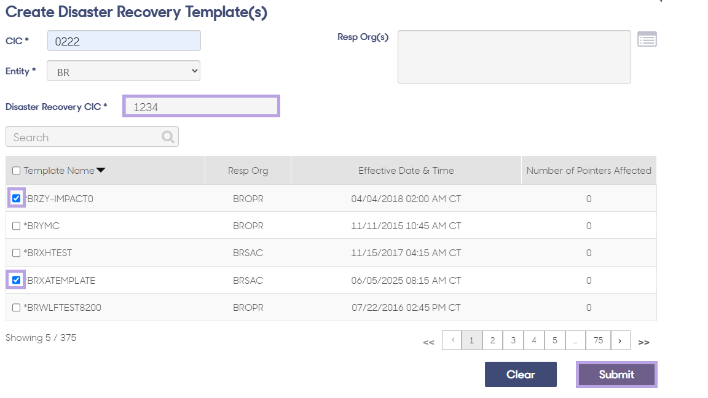Go to the previous page chevron
This screenshot has width=708, height=398.
(x=452, y=340)
